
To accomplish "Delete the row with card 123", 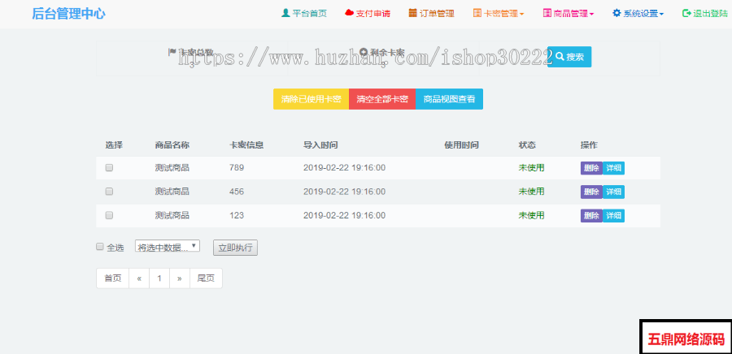I will tap(591, 216).
